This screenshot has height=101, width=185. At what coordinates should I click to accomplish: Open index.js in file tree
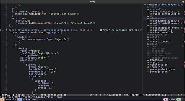coord(156,67)
